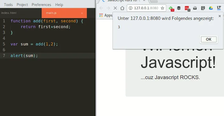Open the Feedly extension with badge 16
The image size is (224, 116).
tap(171, 9)
